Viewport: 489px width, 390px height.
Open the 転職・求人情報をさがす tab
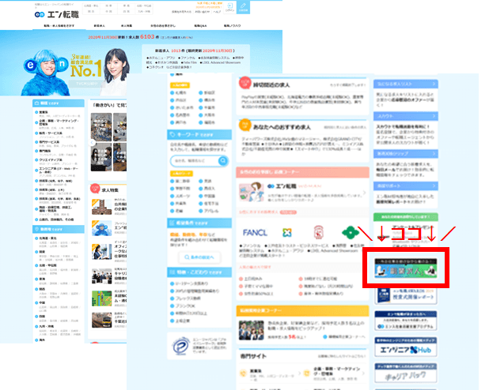(59, 25)
